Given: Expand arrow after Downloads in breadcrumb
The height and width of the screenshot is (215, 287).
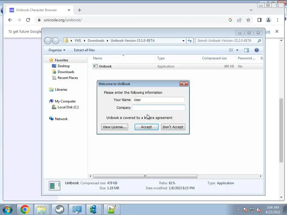Looking at the screenshot, I should pyautogui.click(x=107, y=41).
